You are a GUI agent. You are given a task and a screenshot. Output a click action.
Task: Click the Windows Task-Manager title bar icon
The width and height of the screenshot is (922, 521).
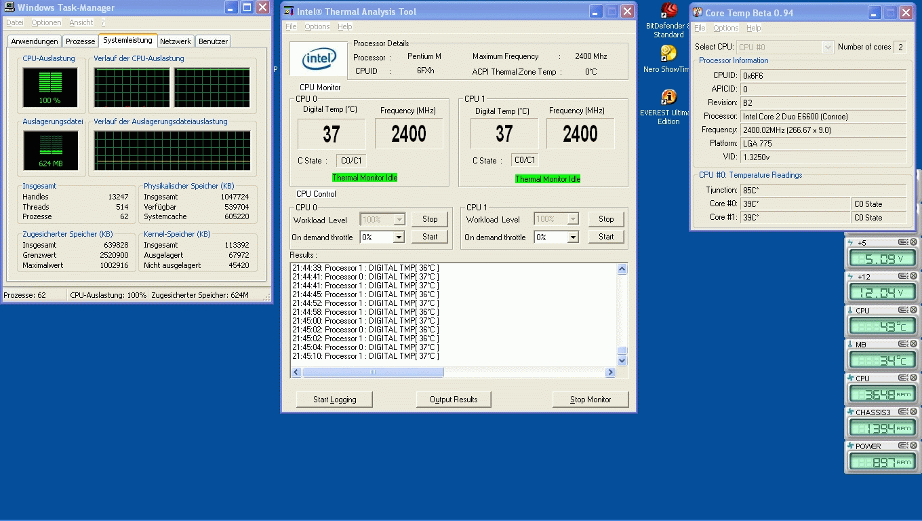tap(9, 8)
